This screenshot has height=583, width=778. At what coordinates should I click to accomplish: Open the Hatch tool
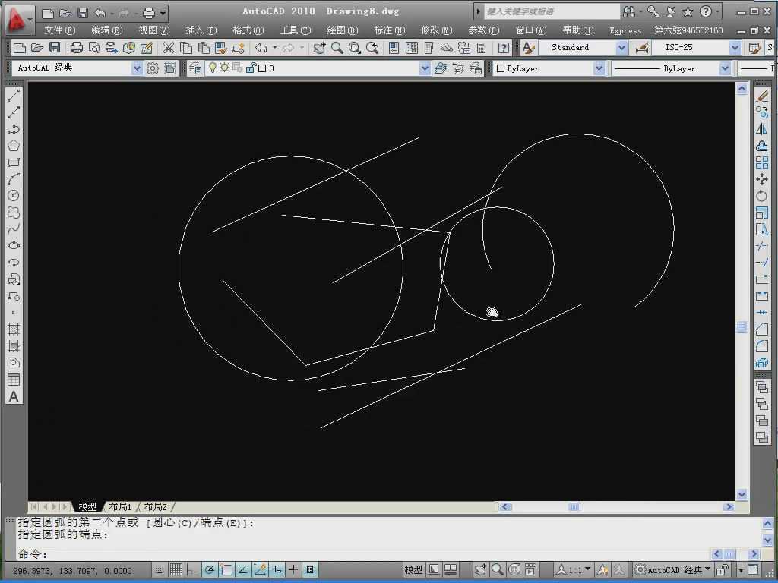click(14, 329)
